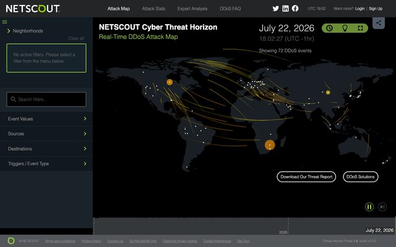
Task: Enter fullscreen map view
Action: click(360, 28)
